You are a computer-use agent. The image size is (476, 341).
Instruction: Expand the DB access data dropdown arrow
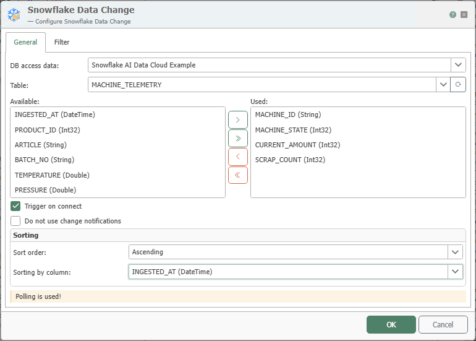click(x=458, y=65)
